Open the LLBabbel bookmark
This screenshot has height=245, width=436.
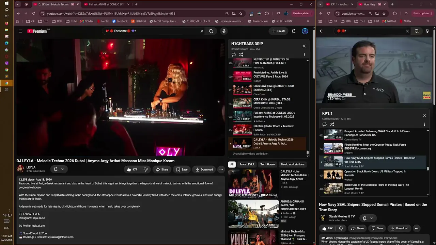(138, 21)
